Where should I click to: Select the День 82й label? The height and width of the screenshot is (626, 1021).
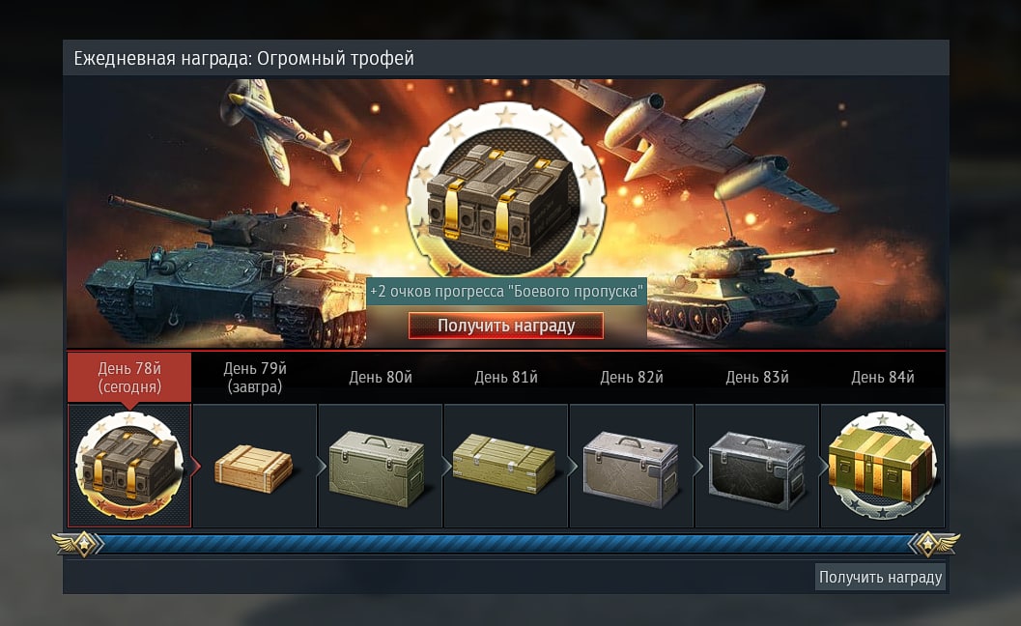point(632,377)
